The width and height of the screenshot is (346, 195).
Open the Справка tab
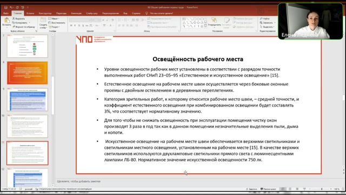pos(136,13)
